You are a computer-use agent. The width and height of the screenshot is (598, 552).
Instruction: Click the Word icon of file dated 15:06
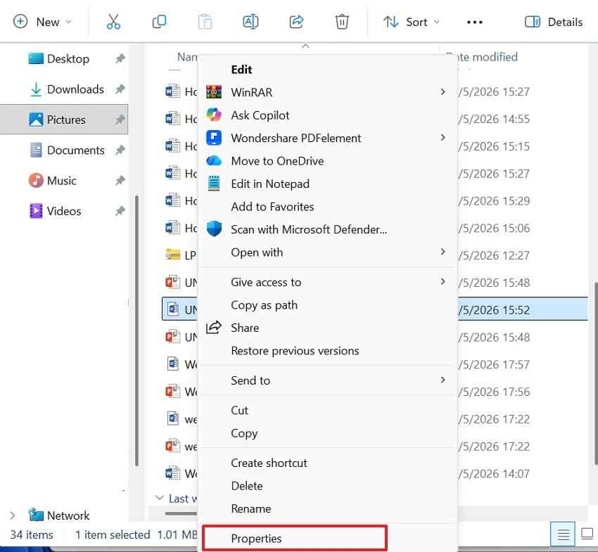coord(172,228)
